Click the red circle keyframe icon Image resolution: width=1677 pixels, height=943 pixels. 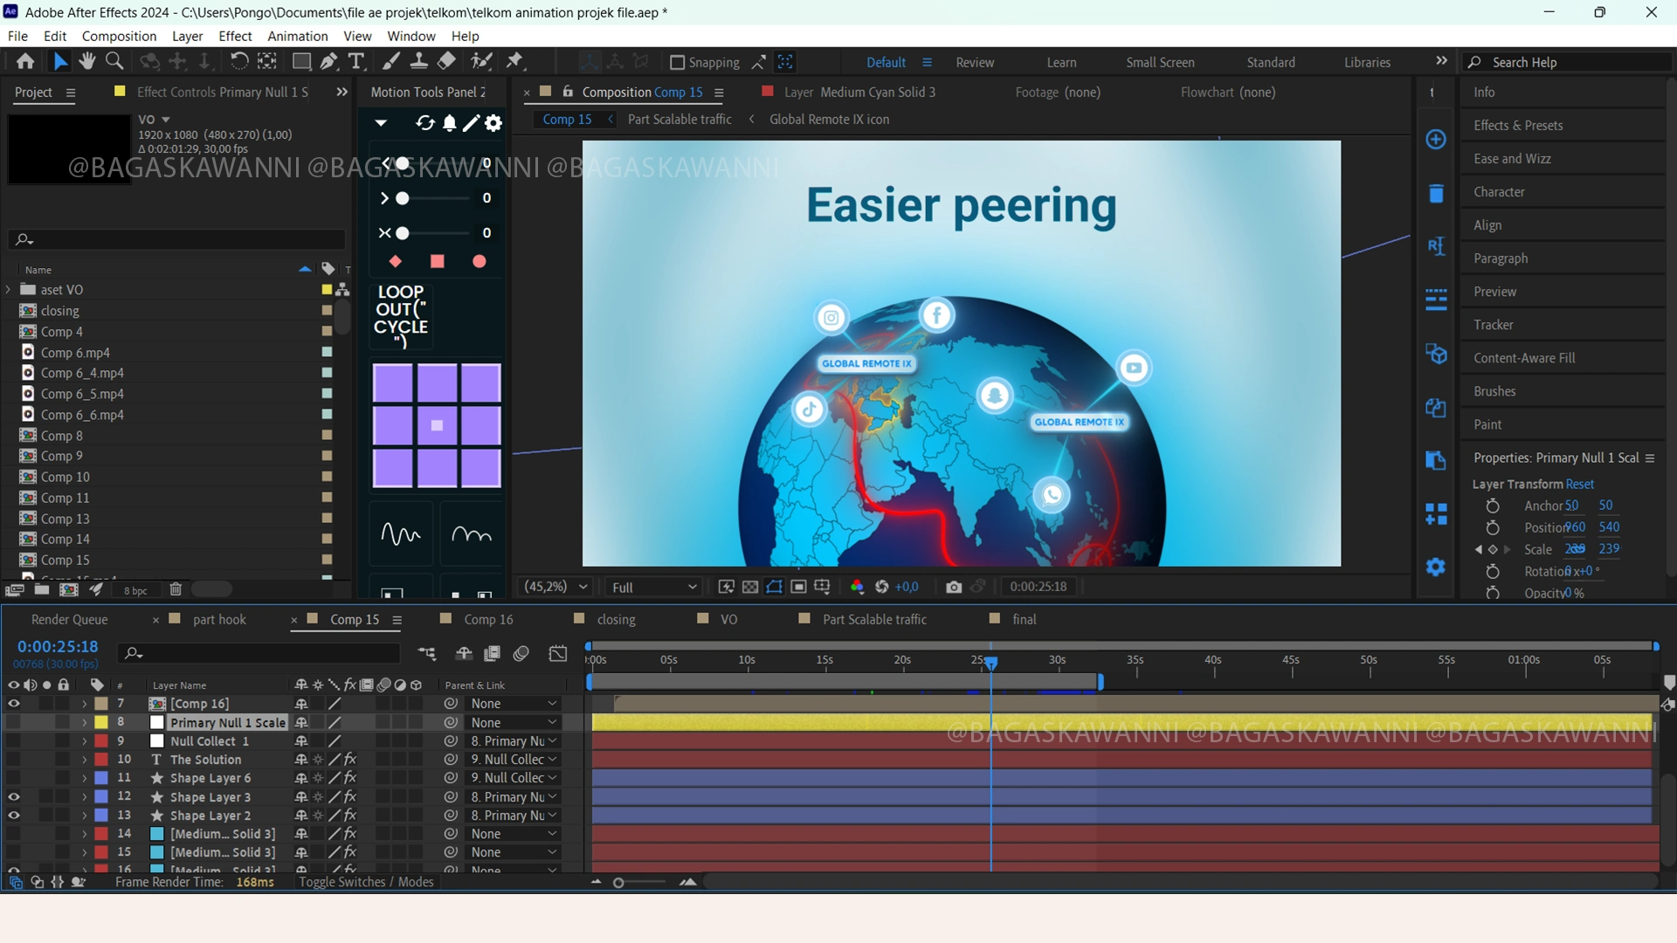click(x=480, y=261)
